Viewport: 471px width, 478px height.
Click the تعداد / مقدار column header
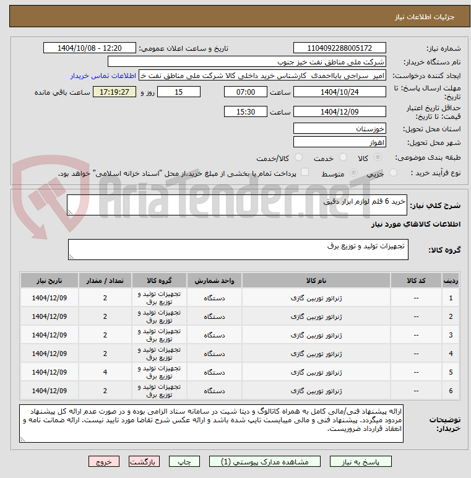105,280
